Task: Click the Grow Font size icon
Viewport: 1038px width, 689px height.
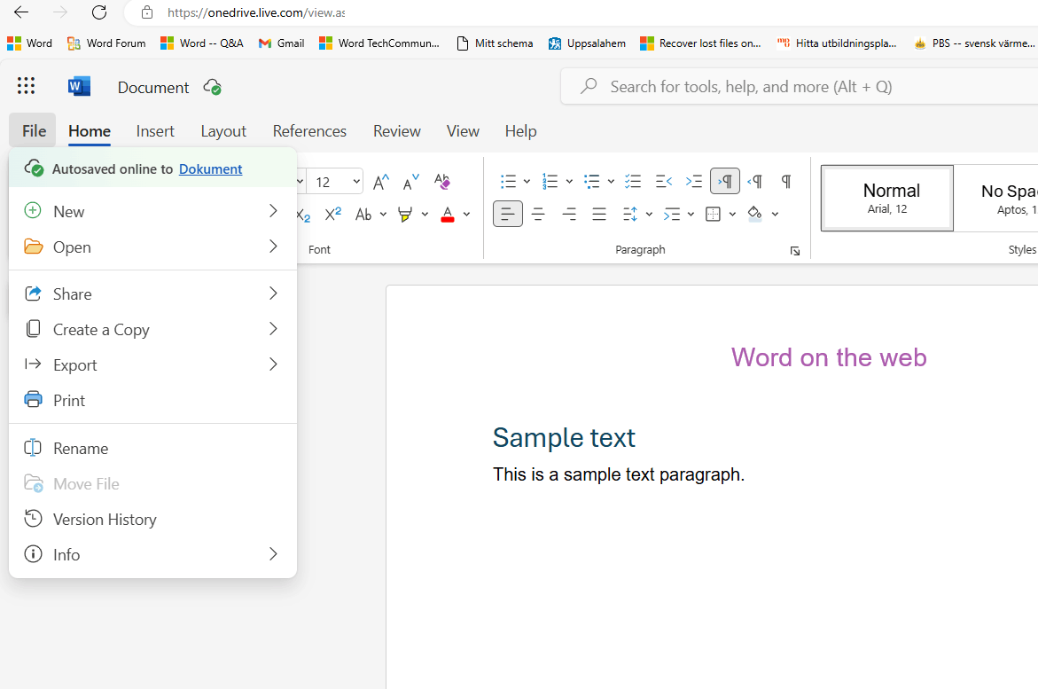Action: point(380,182)
